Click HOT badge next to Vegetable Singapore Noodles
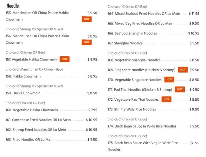Viewport: 206px width, 157px height. 169,80
